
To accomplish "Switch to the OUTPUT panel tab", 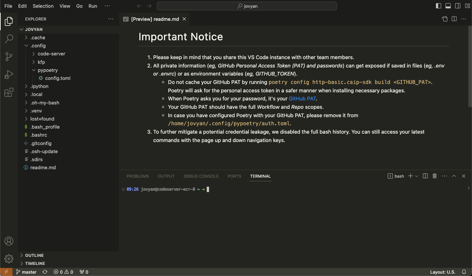I will (x=166, y=176).
